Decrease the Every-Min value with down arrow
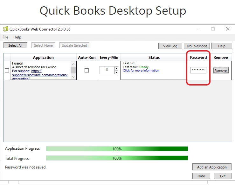 [116, 72]
